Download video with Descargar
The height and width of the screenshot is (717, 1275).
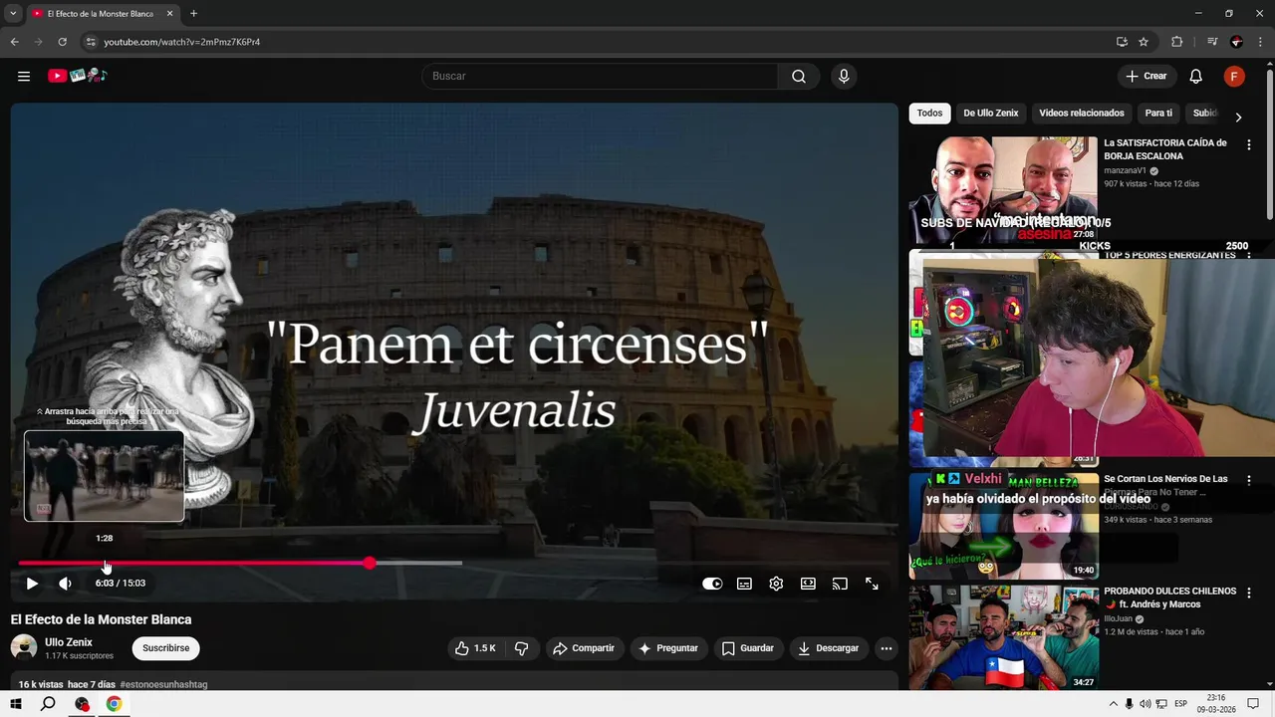pos(829,648)
